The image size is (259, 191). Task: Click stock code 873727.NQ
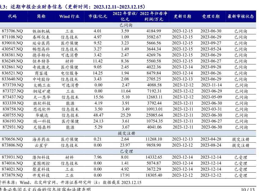(x=13, y=91)
